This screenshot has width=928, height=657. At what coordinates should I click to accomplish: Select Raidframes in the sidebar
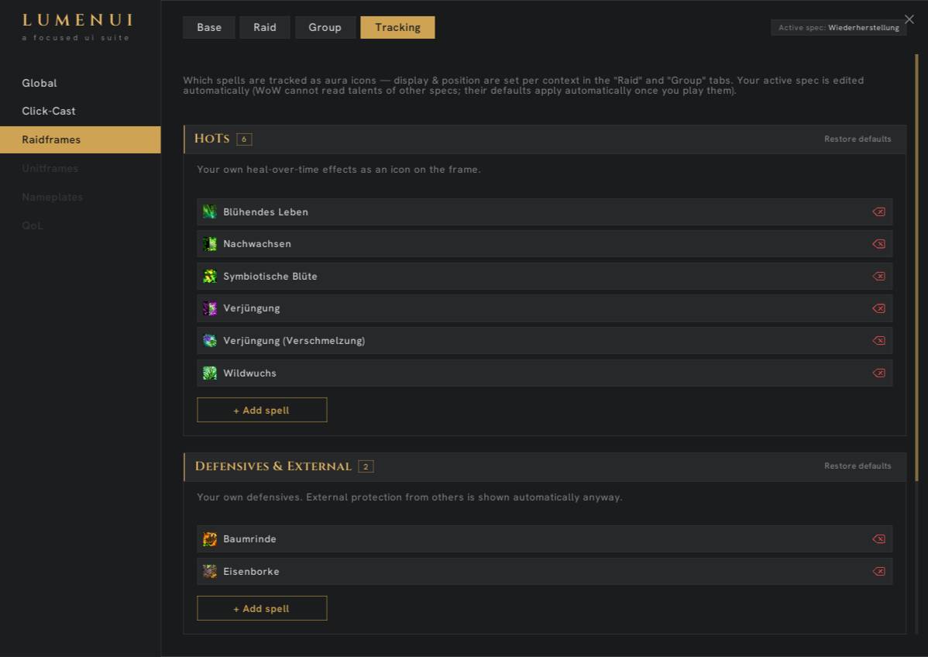81,139
